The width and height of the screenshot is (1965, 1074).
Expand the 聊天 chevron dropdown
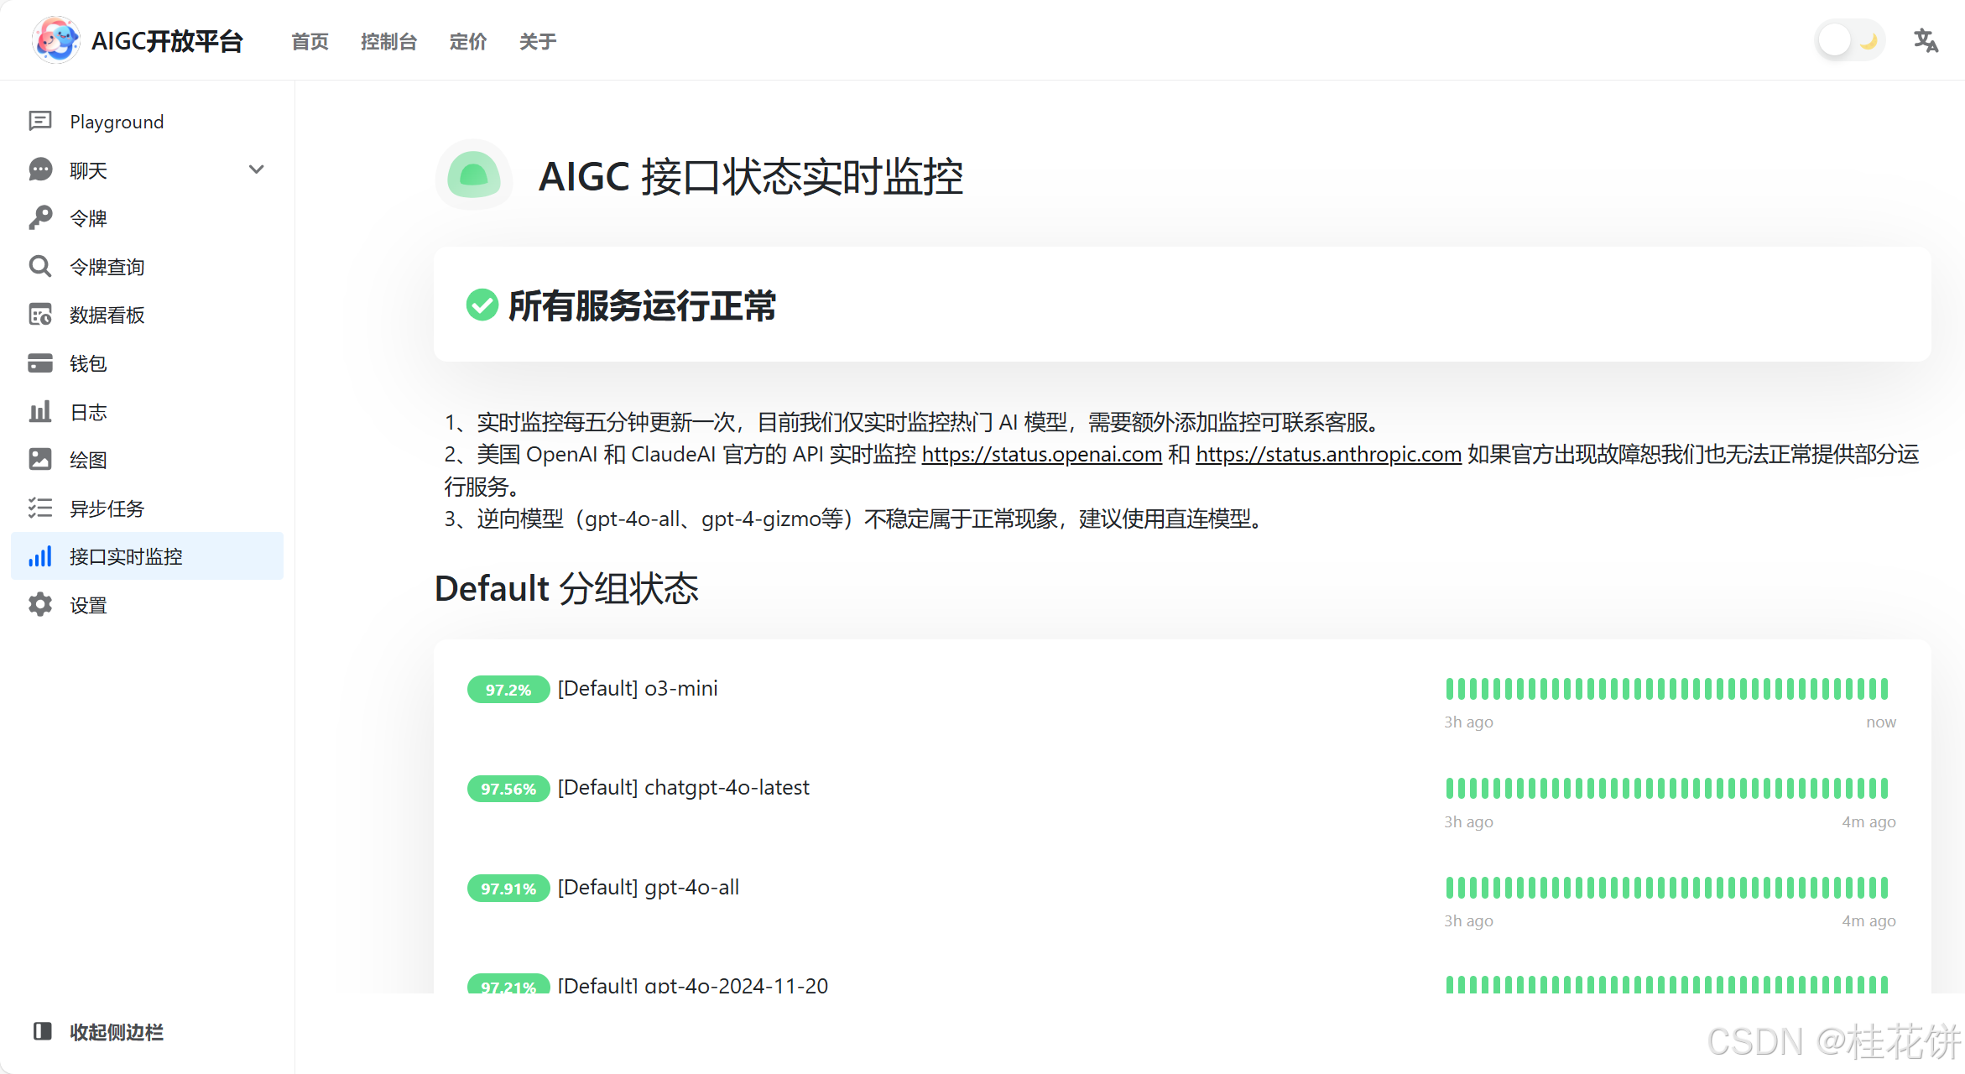coord(257,169)
